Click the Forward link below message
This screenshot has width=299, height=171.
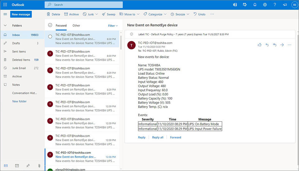pyautogui.click(x=176, y=137)
